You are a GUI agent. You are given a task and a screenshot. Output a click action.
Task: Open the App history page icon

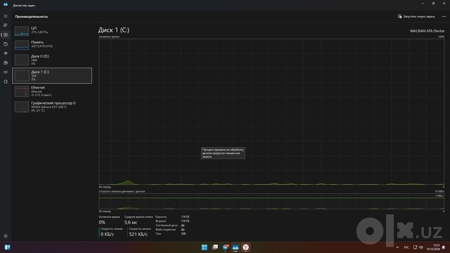5,44
